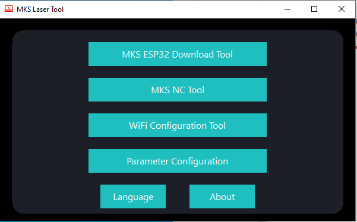
Task: Launch the MKS NC Tool
Action: click(178, 90)
